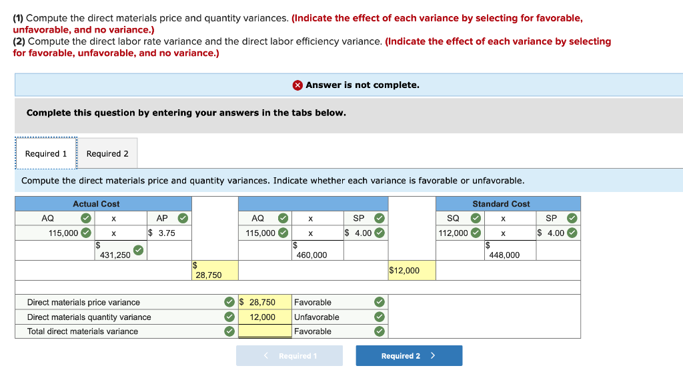Click the Direct materials quantity variance label
Screen dimensions: 683x374
tap(89, 317)
